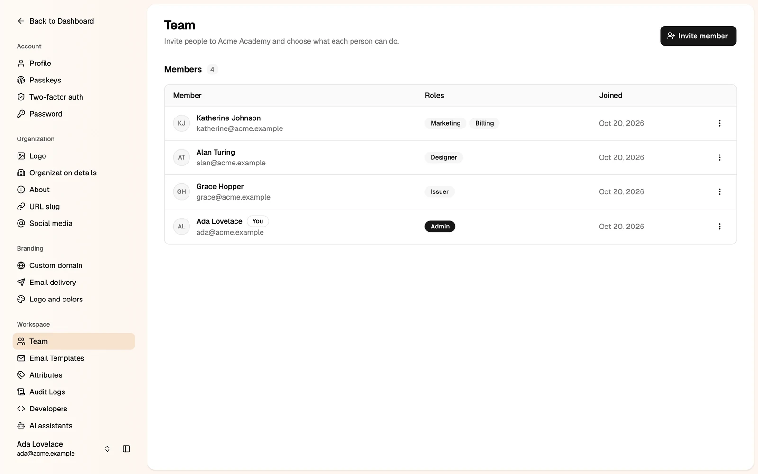Select the Audit Logs menu item
Screen dimensions: 758x474
[x=73, y=392]
